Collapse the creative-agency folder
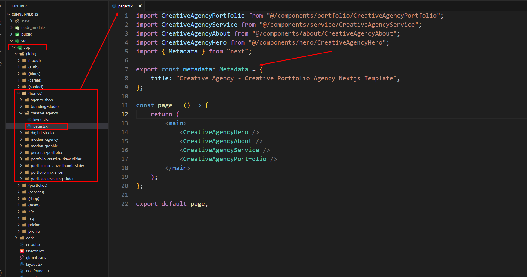The width and height of the screenshot is (527, 277). (x=21, y=113)
